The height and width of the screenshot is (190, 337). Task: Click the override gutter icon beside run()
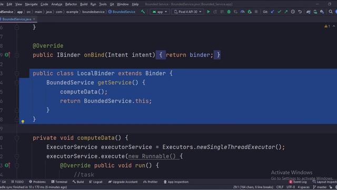pos(7,165)
